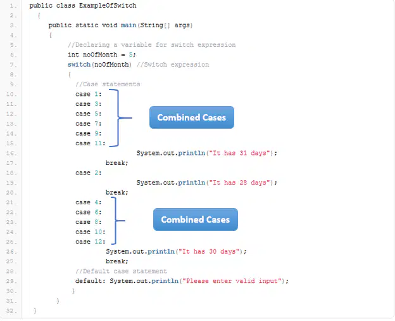Click the case 12 statement
Screen dimensions: 395x321
tap(91, 242)
